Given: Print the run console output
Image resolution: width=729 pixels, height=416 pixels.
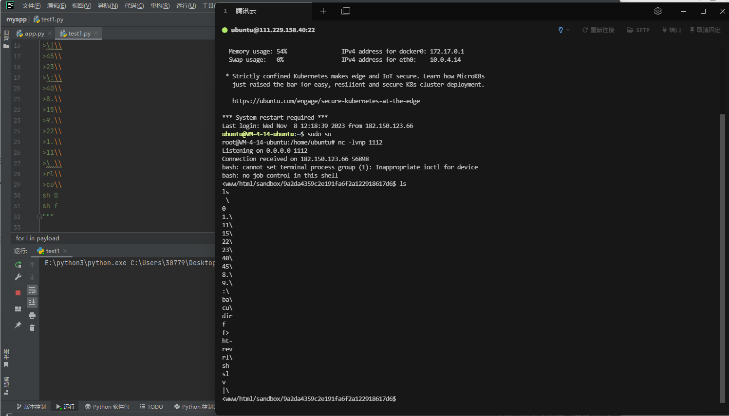Looking at the screenshot, I should coord(32,315).
